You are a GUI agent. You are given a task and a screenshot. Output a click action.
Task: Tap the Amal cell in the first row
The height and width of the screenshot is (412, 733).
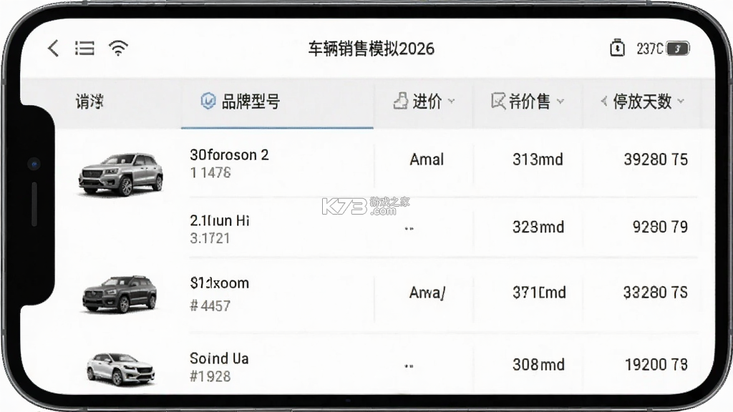pos(427,160)
